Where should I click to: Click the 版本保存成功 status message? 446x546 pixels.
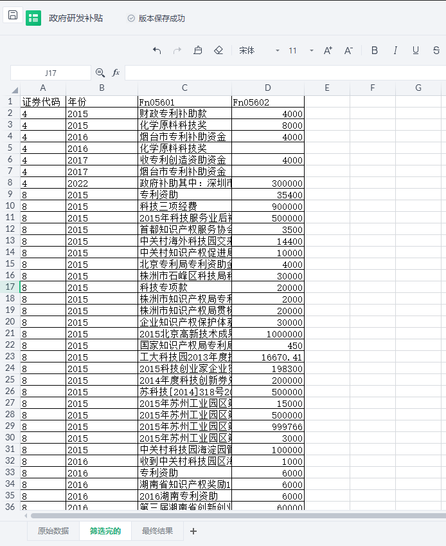[x=162, y=18]
